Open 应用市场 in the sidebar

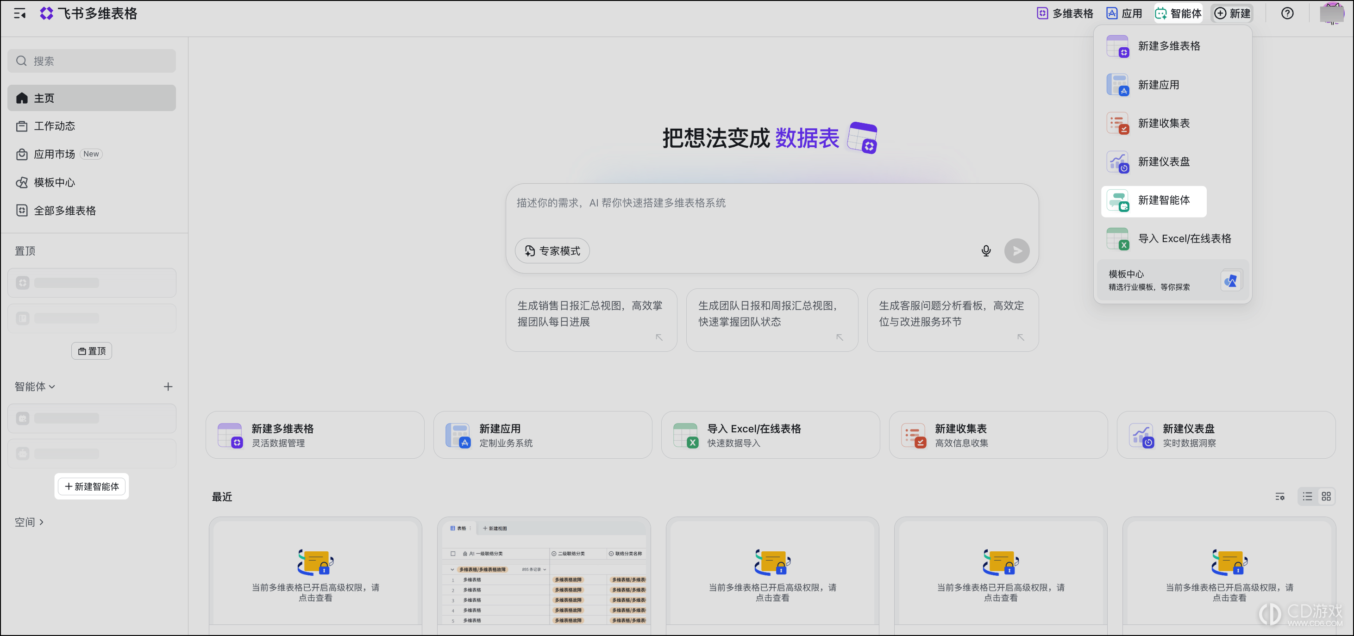click(x=92, y=155)
